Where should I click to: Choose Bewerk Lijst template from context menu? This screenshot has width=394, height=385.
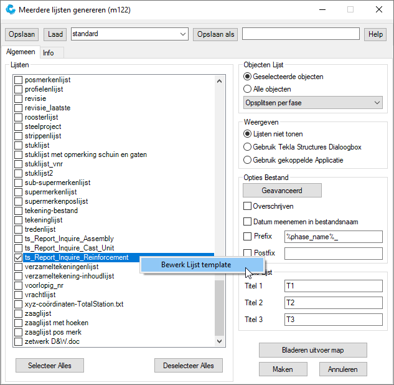[202, 265]
